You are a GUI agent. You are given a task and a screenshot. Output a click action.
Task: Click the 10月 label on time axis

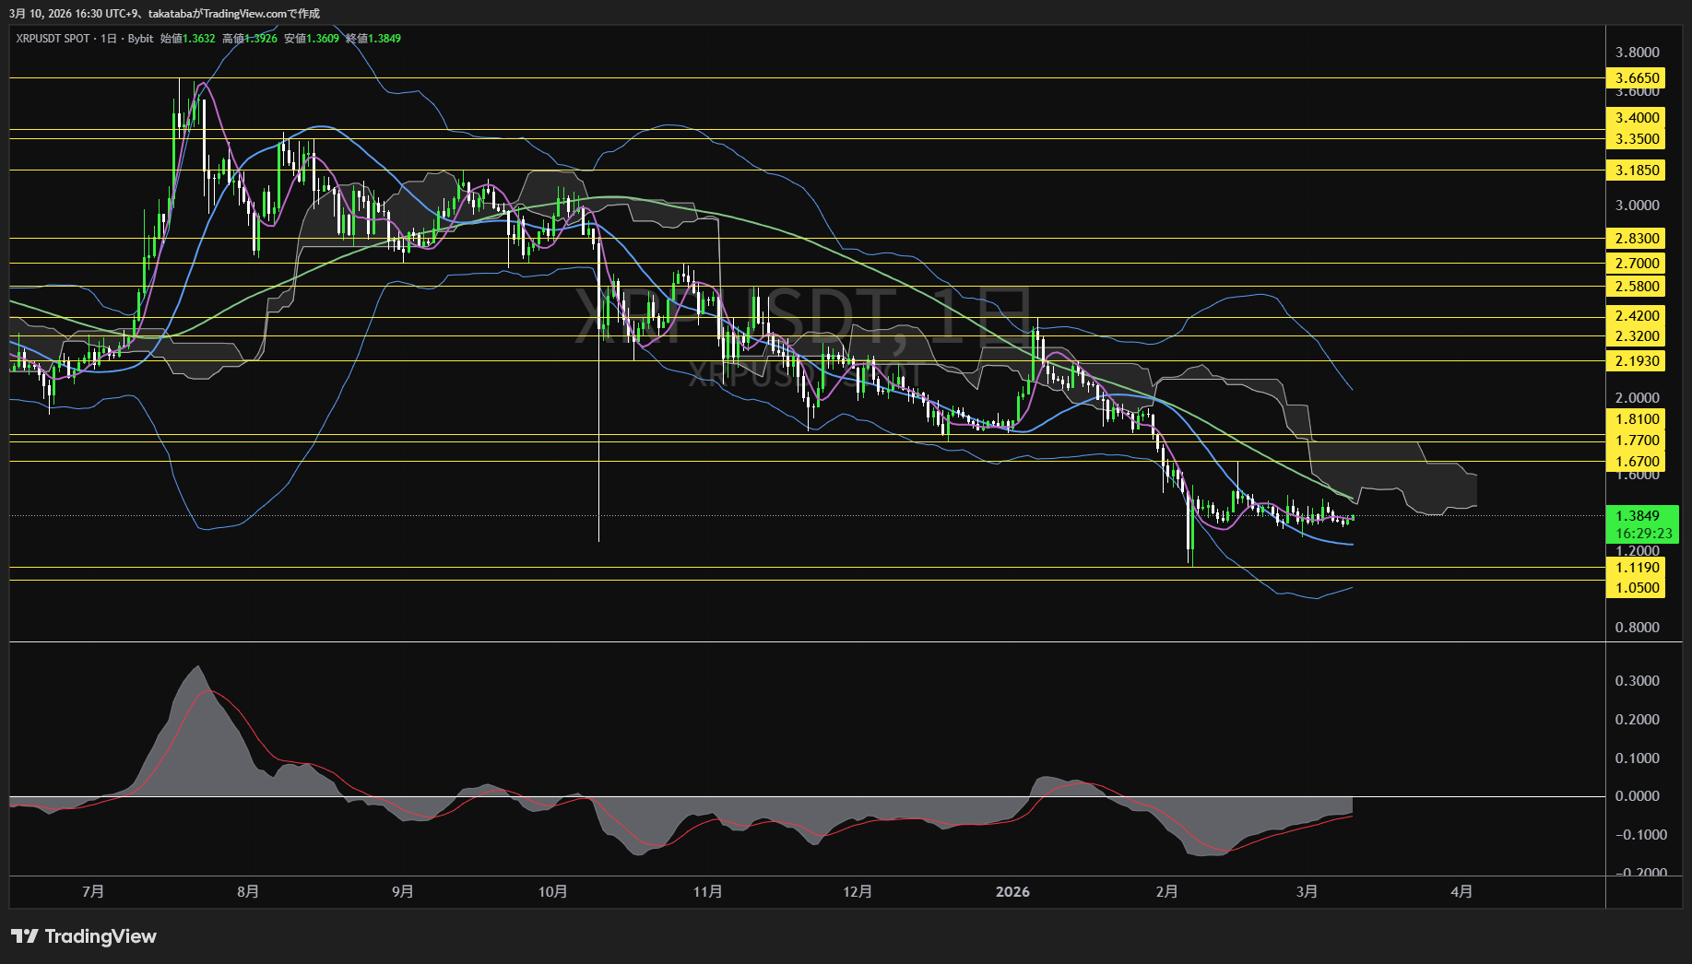552,891
